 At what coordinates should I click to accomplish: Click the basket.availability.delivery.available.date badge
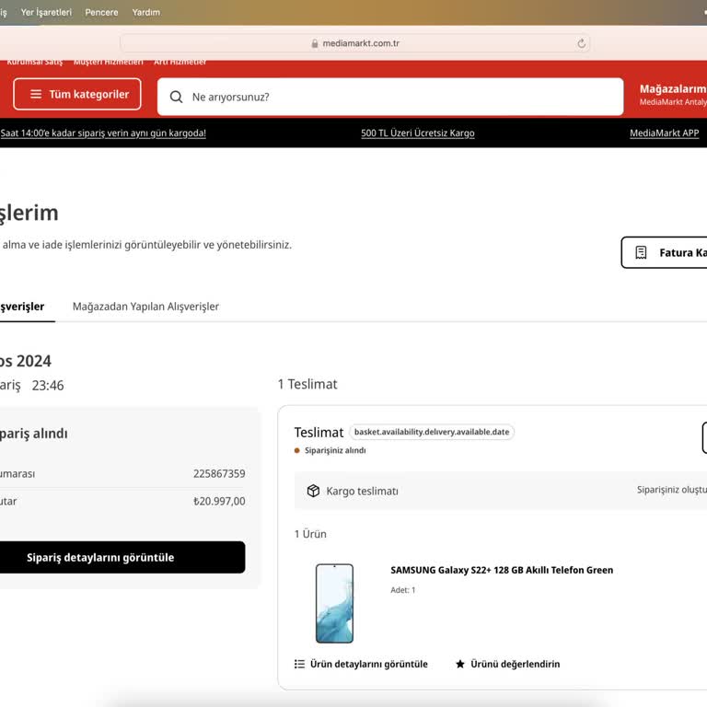[432, 432]
